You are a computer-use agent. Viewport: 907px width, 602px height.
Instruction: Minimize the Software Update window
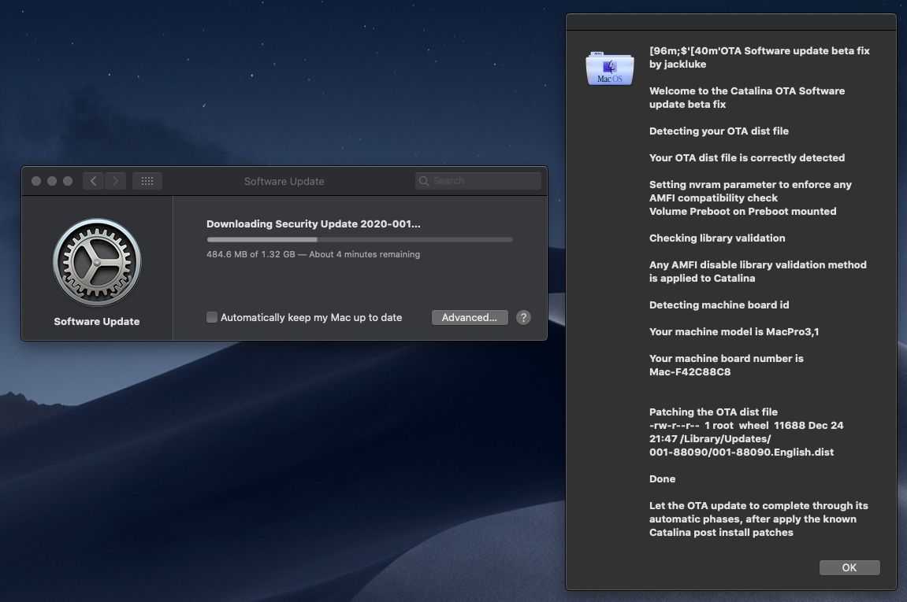51,181
